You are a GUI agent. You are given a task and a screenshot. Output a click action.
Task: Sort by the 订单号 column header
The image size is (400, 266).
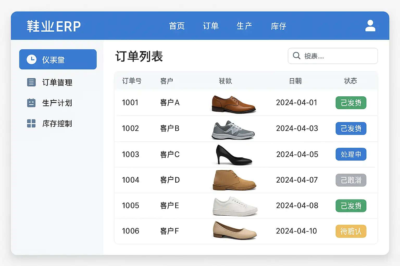click(132, 81)
